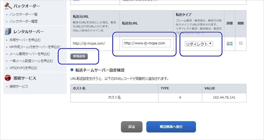Click the 転送タイプ column header
Viewport: 264px width, 140px height.
[199, 24]
